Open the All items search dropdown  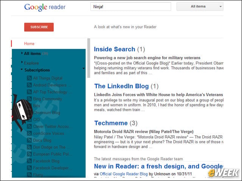pos(200,6)
